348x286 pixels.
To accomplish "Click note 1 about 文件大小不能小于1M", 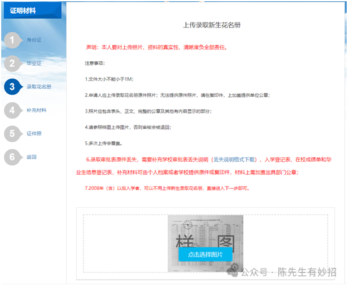I will tap(109, 79).
